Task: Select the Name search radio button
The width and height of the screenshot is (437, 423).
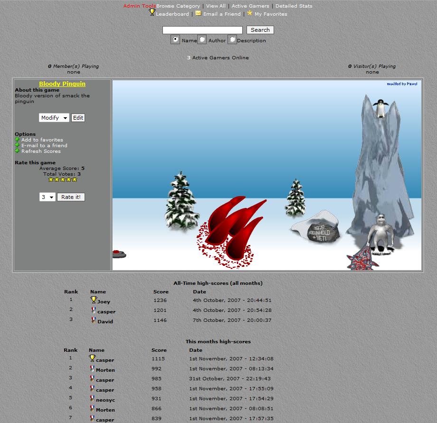Action: (175, 40)
